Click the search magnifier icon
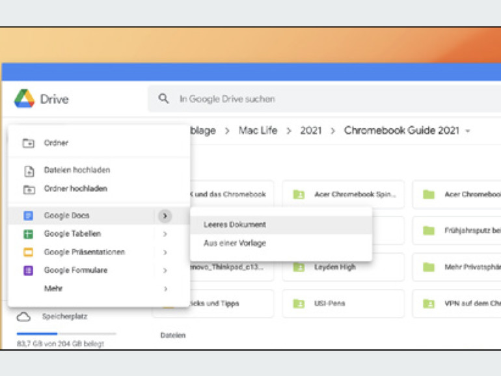 [x=163, y=98]
